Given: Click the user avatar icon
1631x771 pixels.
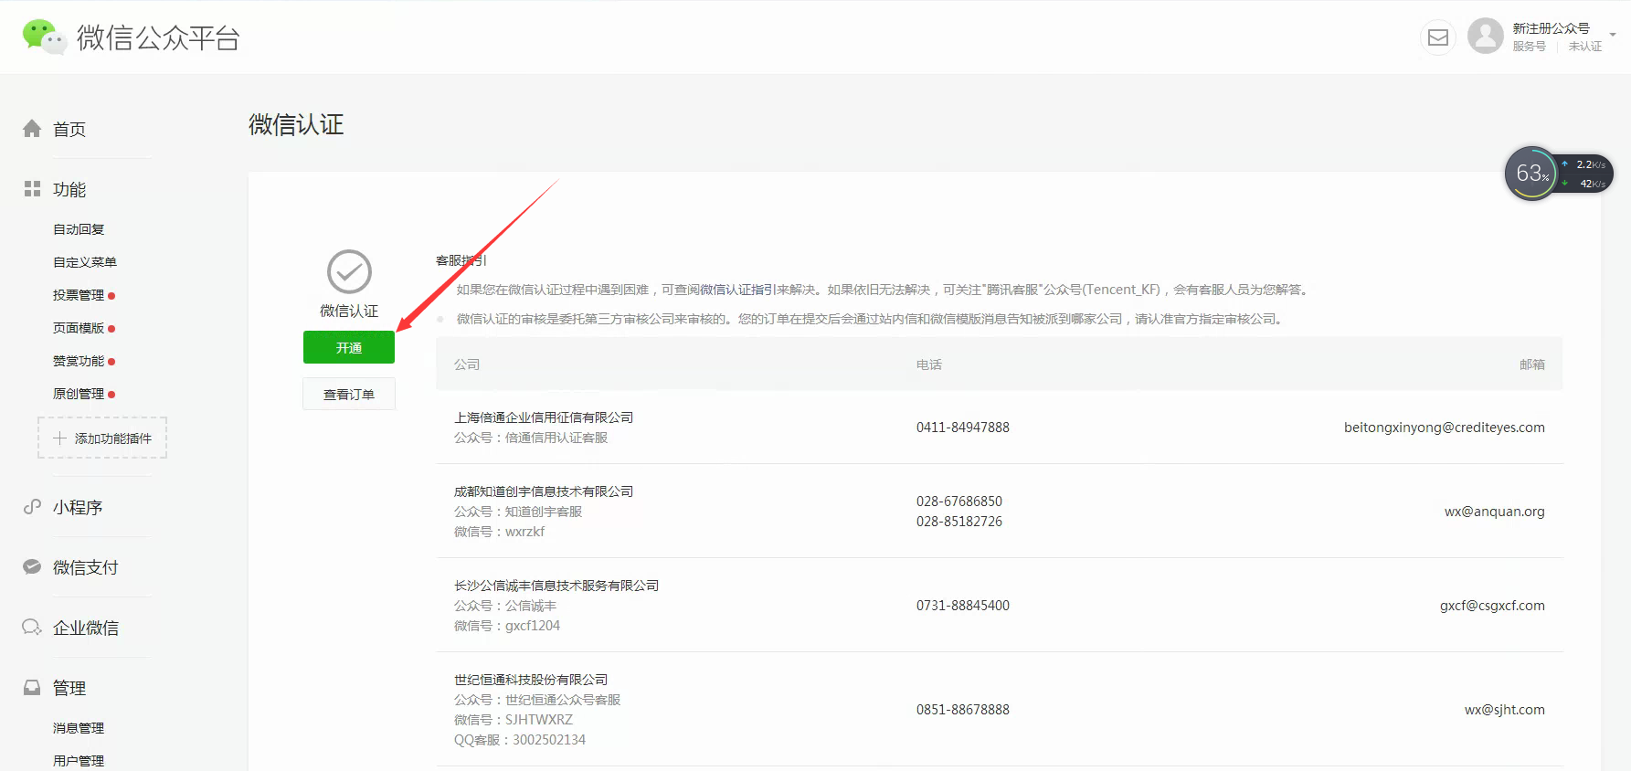Looking at the screenshot, I should pyautogui.click(x=1486, y=37).
